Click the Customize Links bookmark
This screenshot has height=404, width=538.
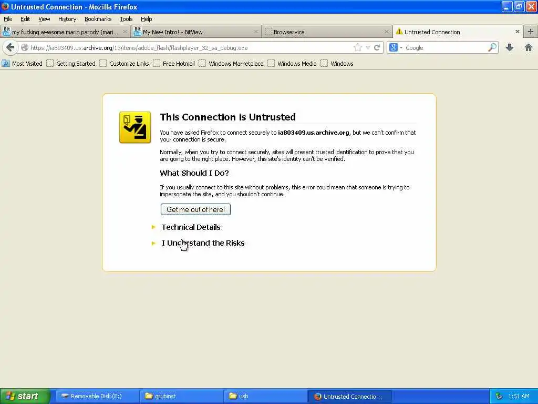coord(124,64)
